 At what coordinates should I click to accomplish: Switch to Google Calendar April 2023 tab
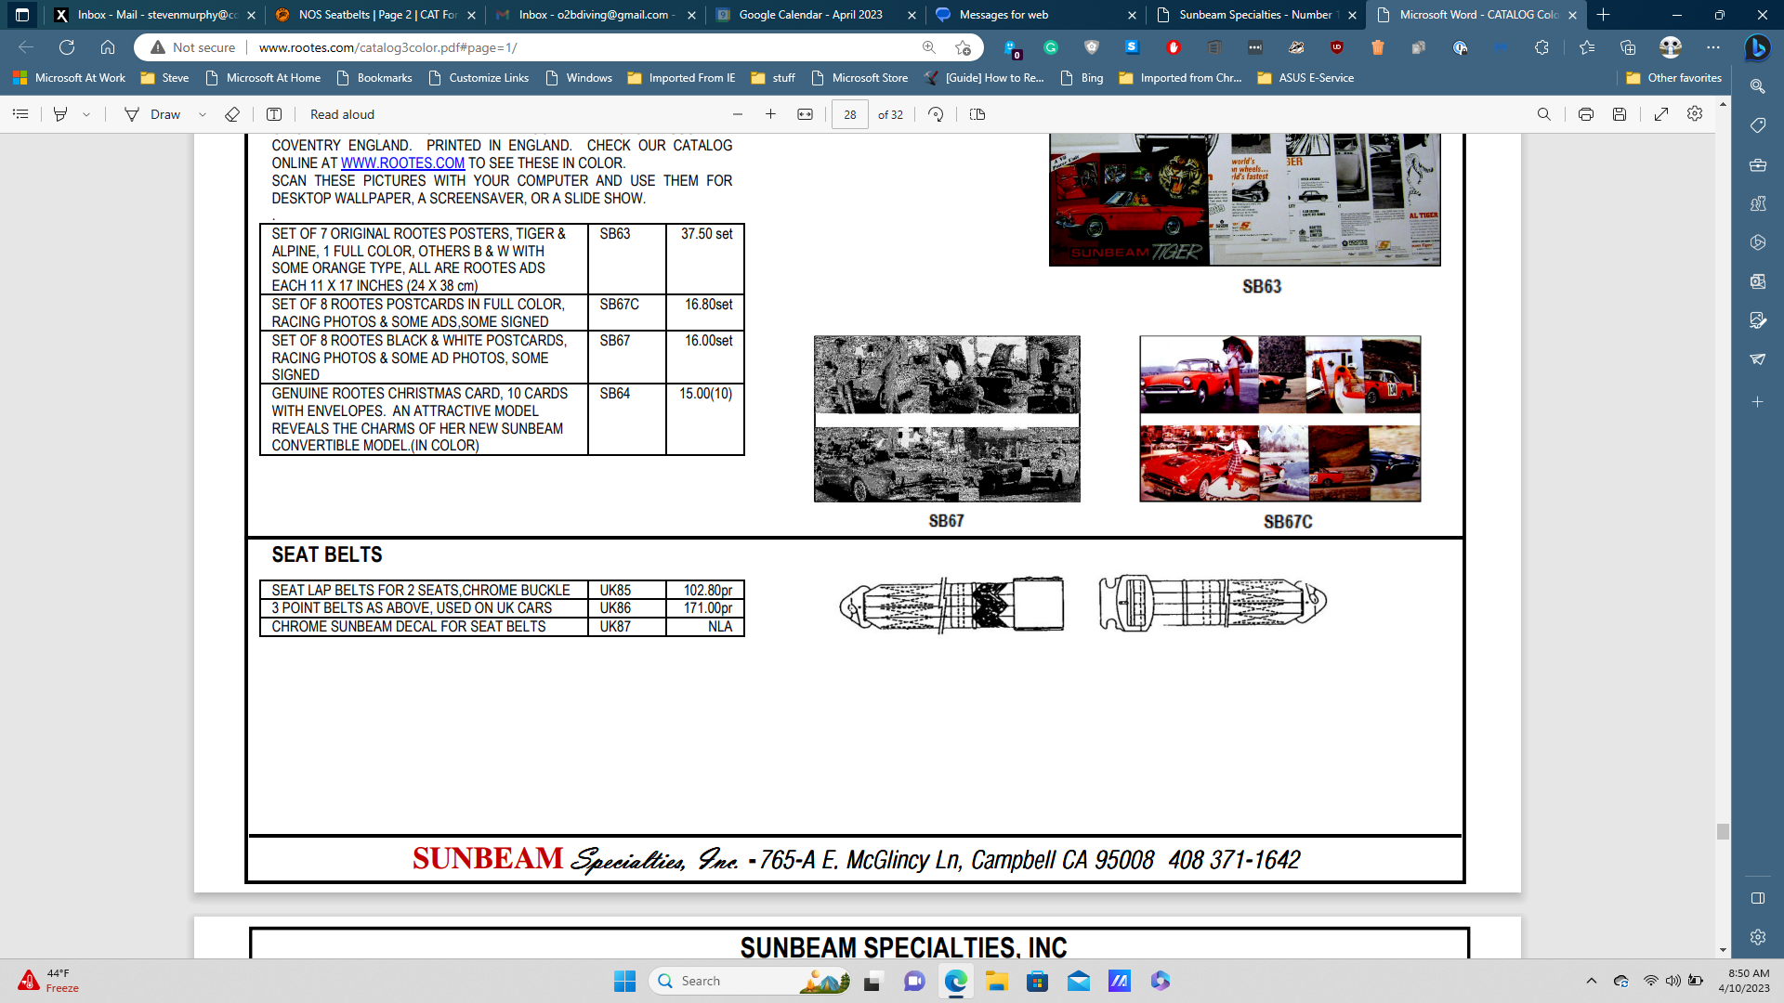[x=814, y=15]
